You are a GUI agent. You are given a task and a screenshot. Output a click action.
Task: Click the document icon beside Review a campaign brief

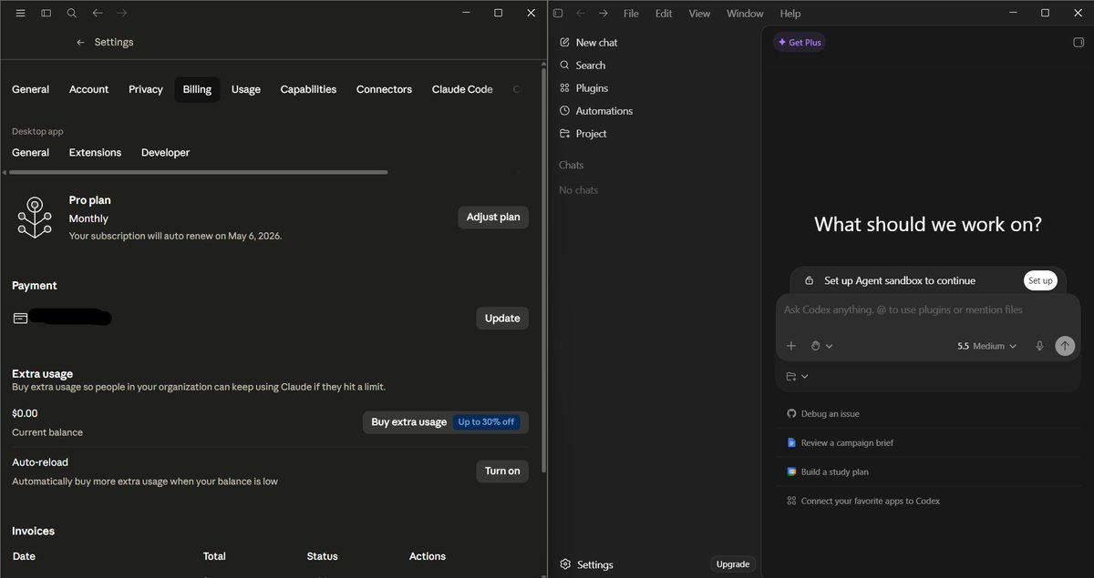791,442
